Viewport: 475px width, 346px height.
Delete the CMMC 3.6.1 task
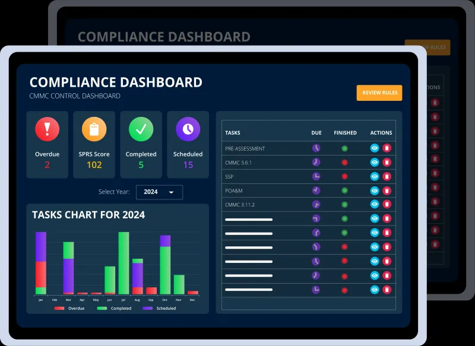(x=387, y=162)
